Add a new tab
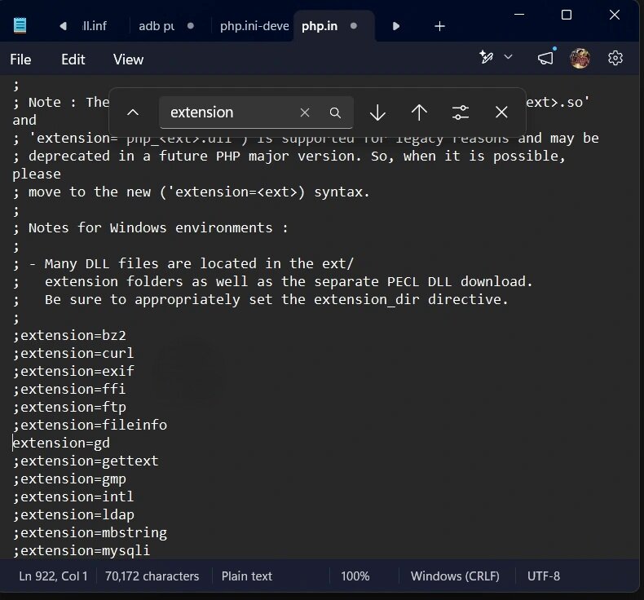 click(x=439, y=26)
